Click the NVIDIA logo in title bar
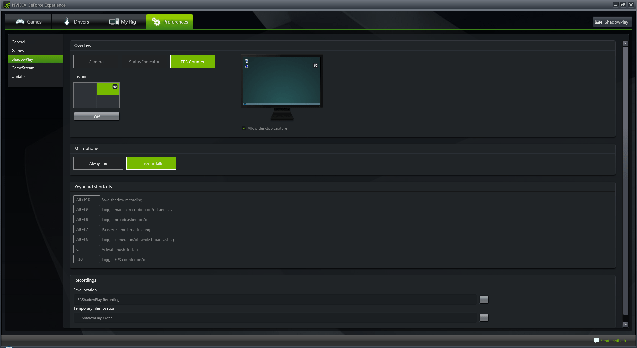 click(7, 5)
